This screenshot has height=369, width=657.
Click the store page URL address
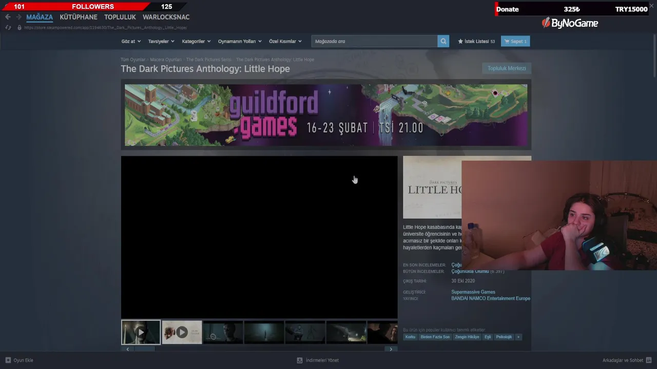click(105, 28)
